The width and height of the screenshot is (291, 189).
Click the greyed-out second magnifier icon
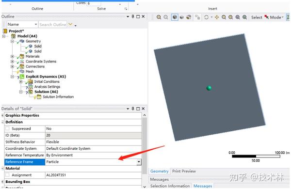coord(166,17)
